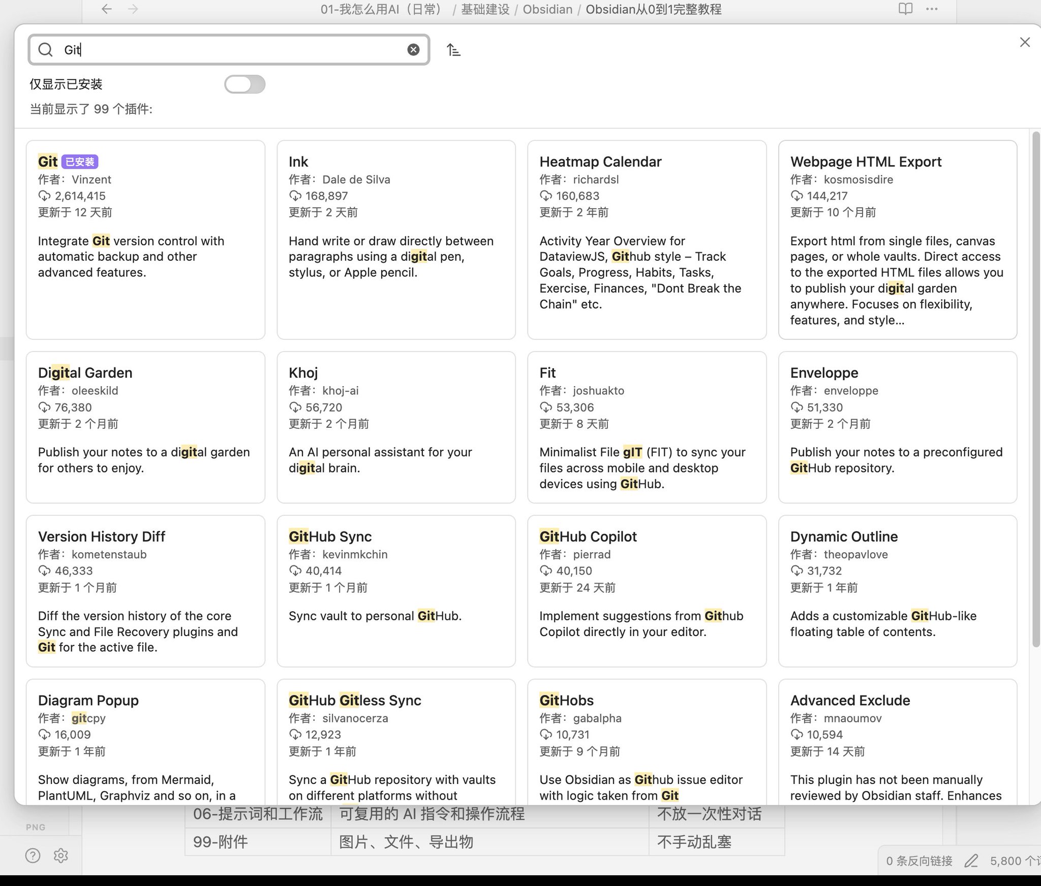Click the download icon on Diagram Popup

click(x=44, y=735)
